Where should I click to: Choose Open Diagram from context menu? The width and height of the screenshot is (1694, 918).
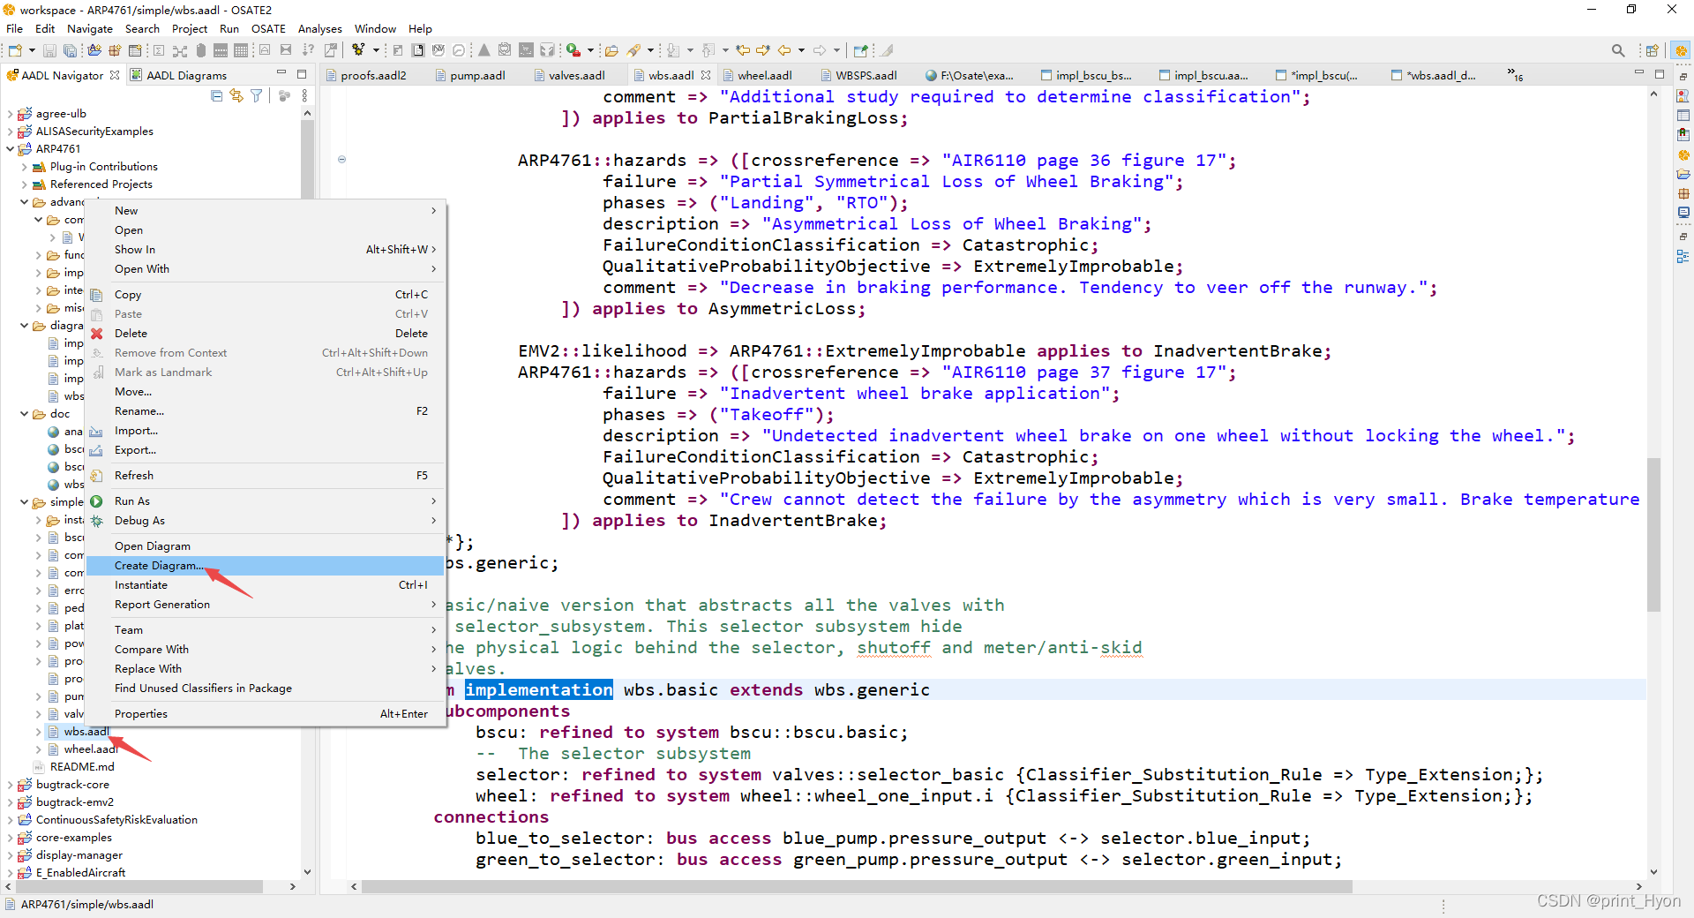(265, 546)
